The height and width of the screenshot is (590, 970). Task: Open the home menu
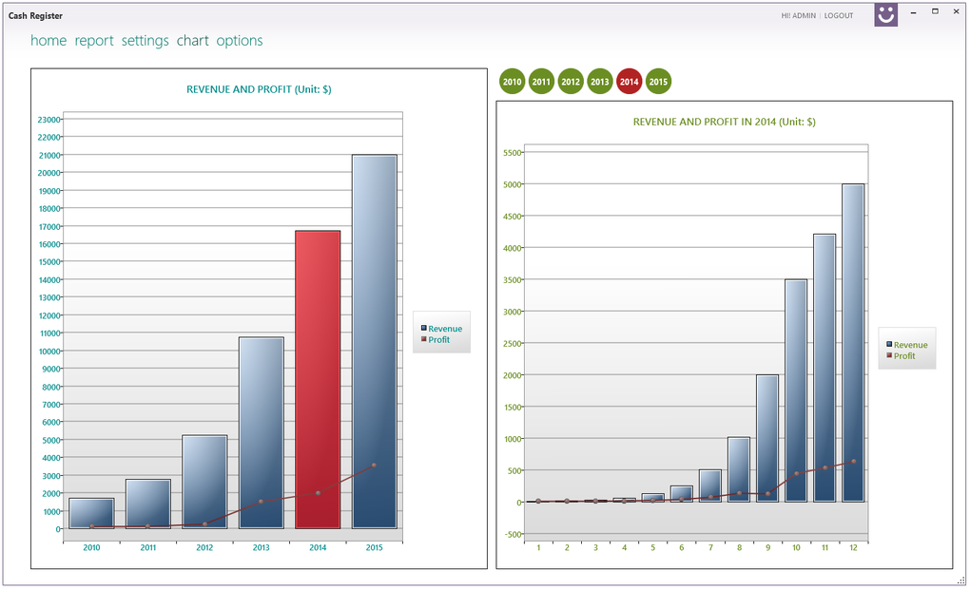(x=48, y=41)
